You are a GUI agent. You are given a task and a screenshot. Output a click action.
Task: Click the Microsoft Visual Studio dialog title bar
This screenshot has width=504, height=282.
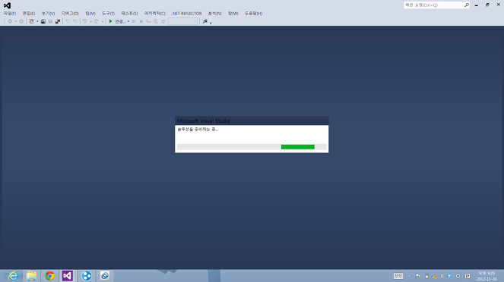[252, 121]
